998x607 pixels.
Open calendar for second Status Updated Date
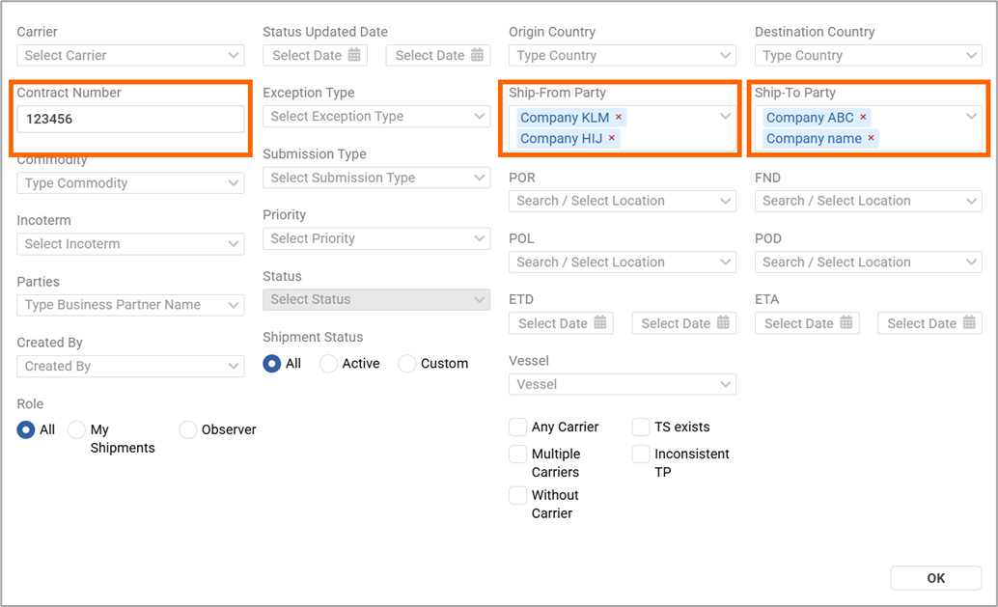point(477,55)
